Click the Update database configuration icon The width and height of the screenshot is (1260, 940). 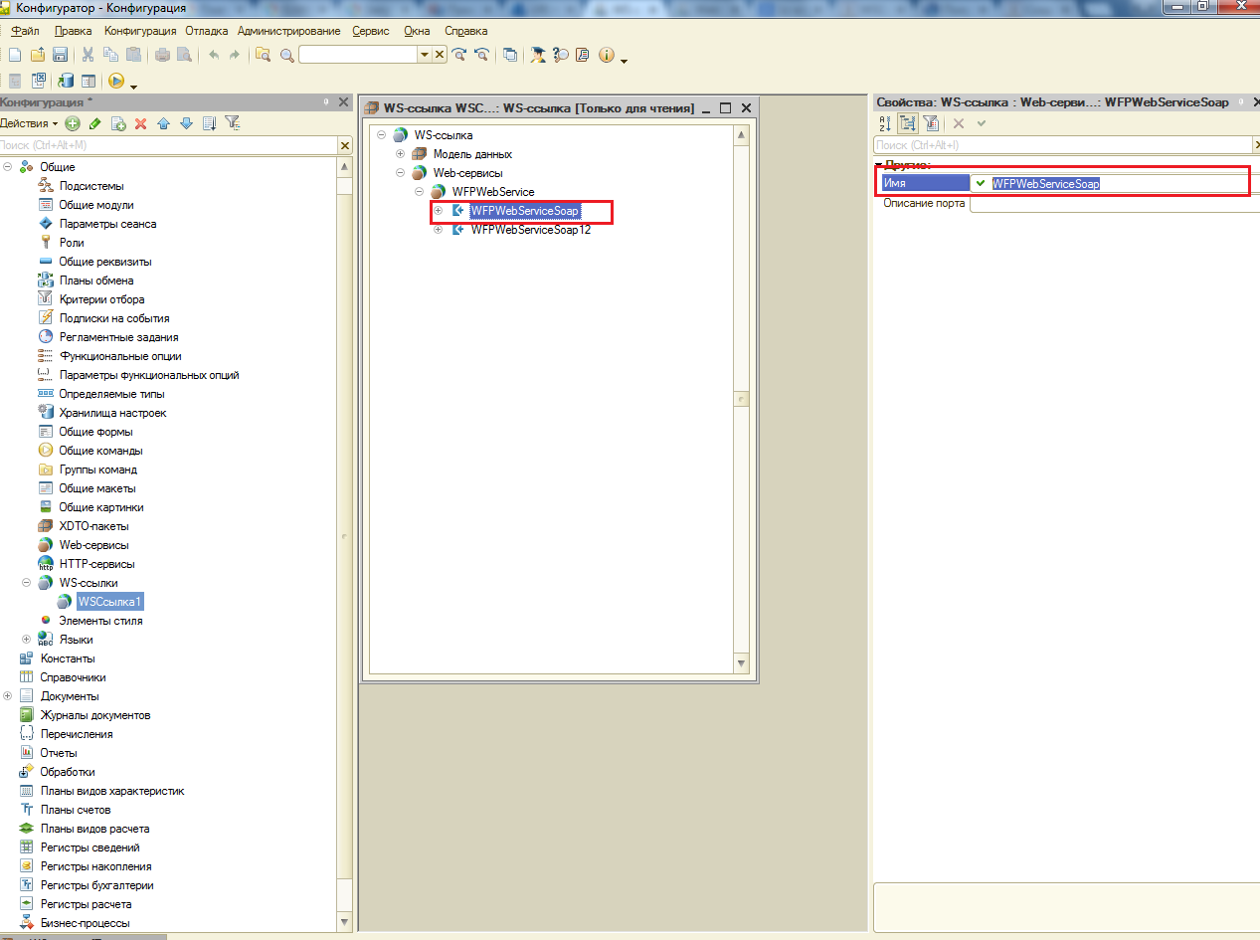66,81
